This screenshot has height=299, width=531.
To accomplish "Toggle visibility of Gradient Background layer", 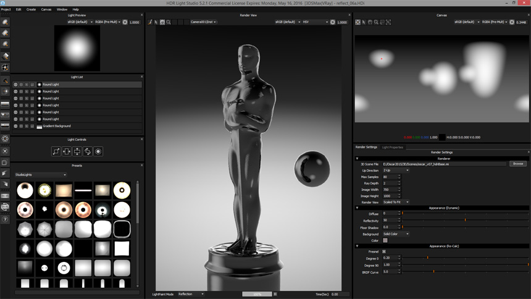I will 15,126.
